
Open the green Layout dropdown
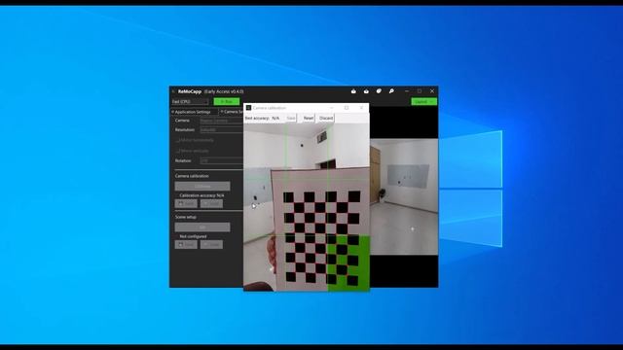[x=424, y=102]
